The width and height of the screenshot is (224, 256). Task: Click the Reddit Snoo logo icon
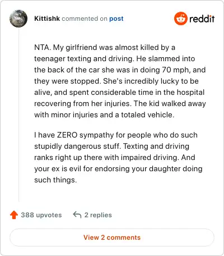tap(180, 19)
